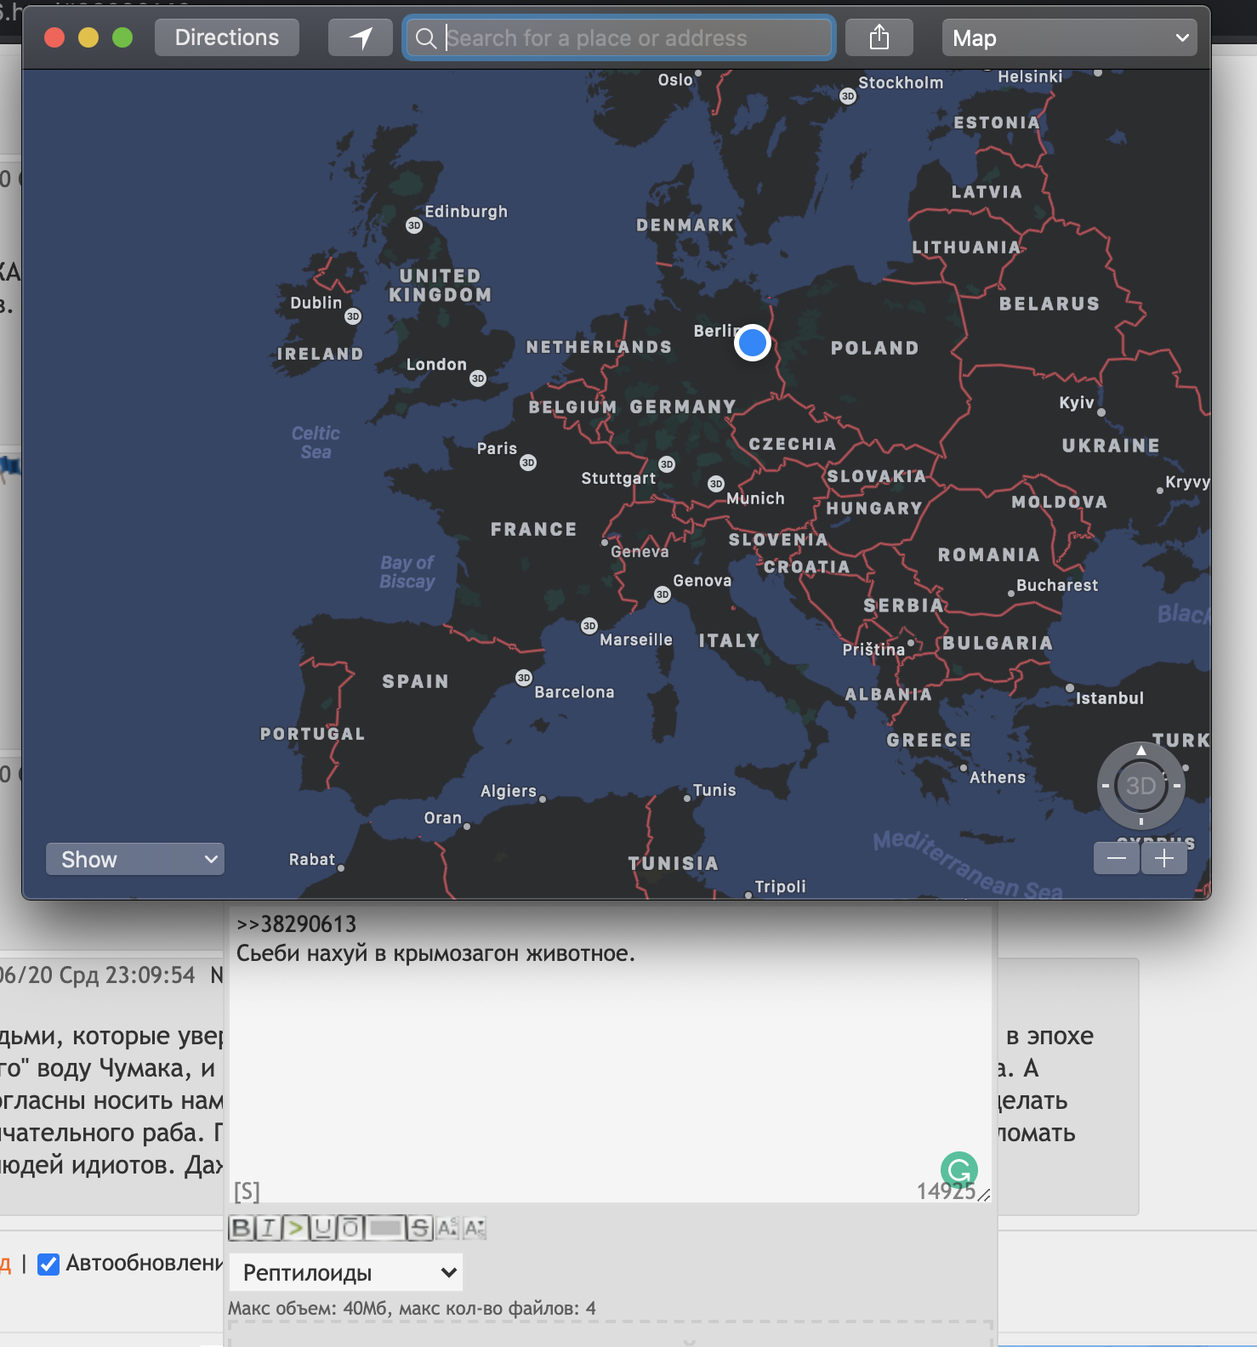
Task: Click the [S] marker in reply box
Action: 247,1191
